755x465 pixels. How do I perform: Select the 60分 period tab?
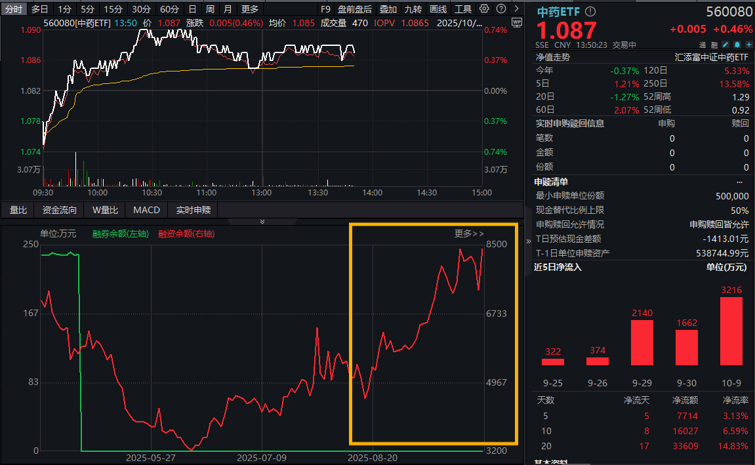pos(169,9)
